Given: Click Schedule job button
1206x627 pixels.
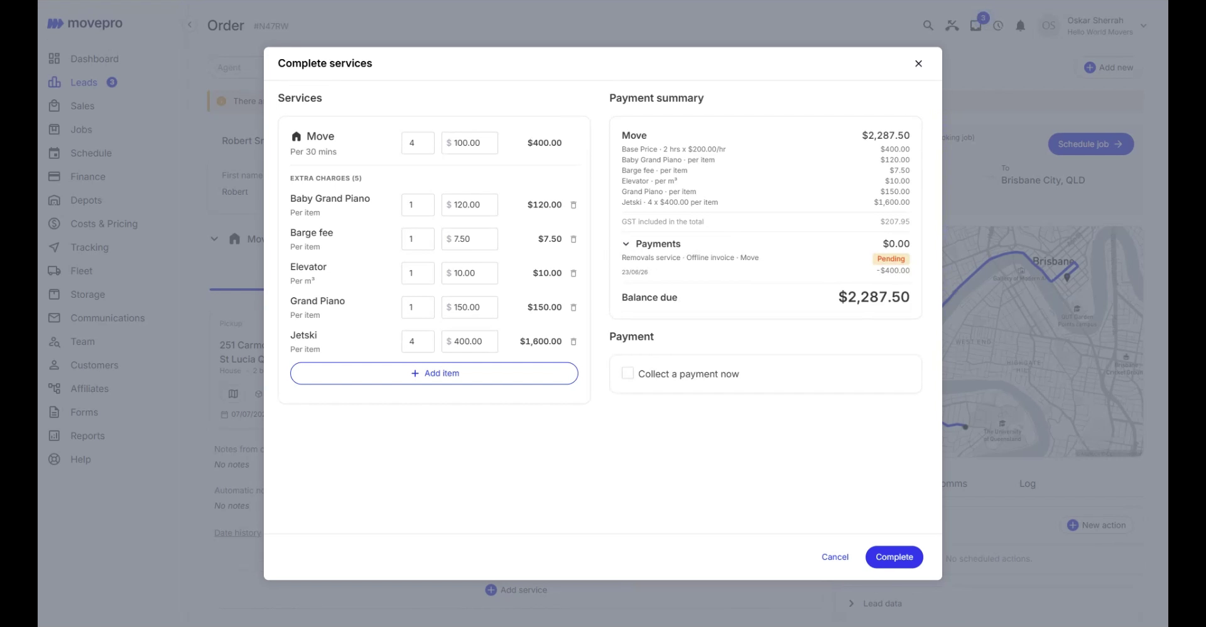Looking at the screenshot, I should click(x=1090, y=144).
